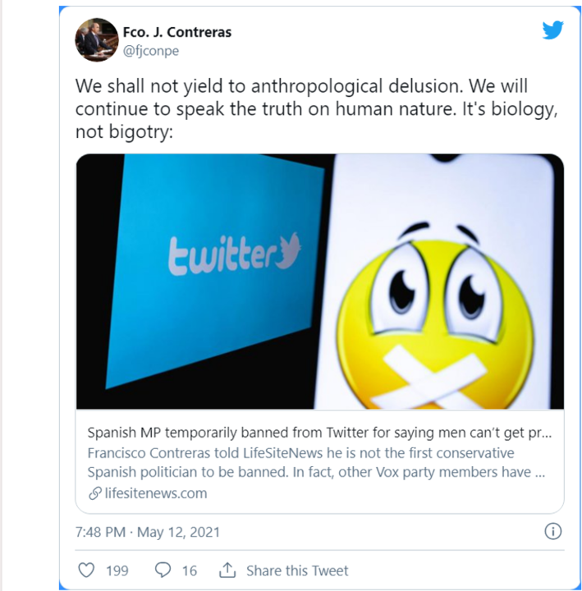Click the 16 replies count

coord(190,570)
